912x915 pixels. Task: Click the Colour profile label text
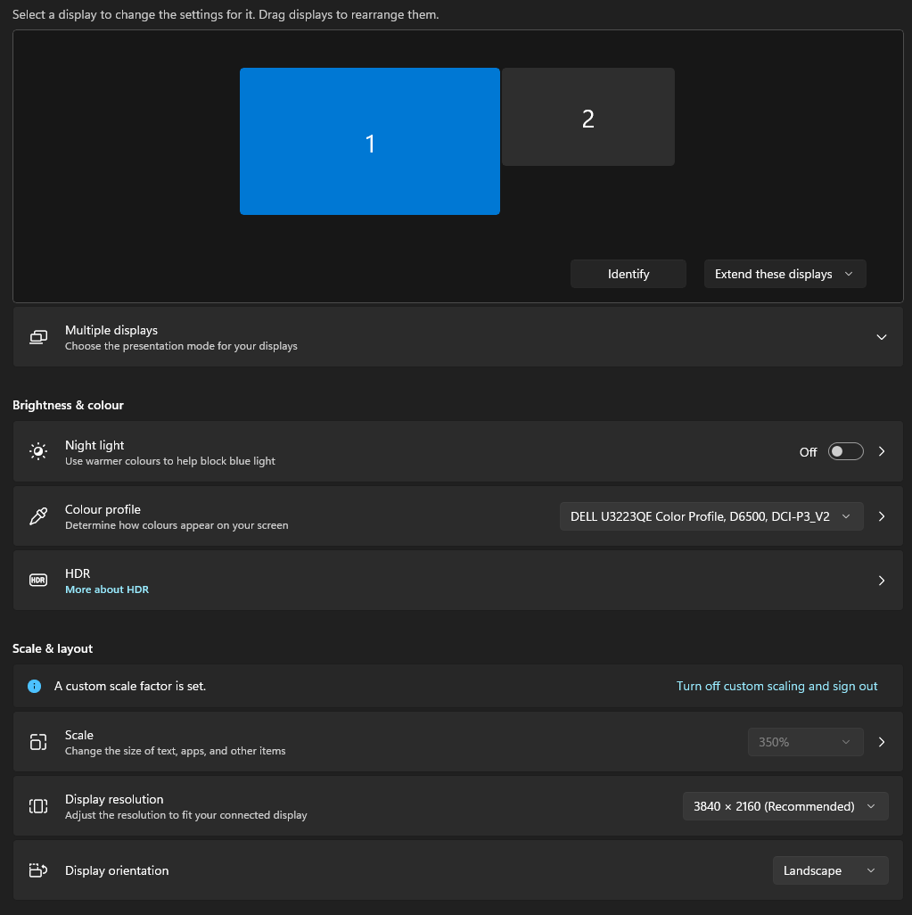tap(103, 509)
